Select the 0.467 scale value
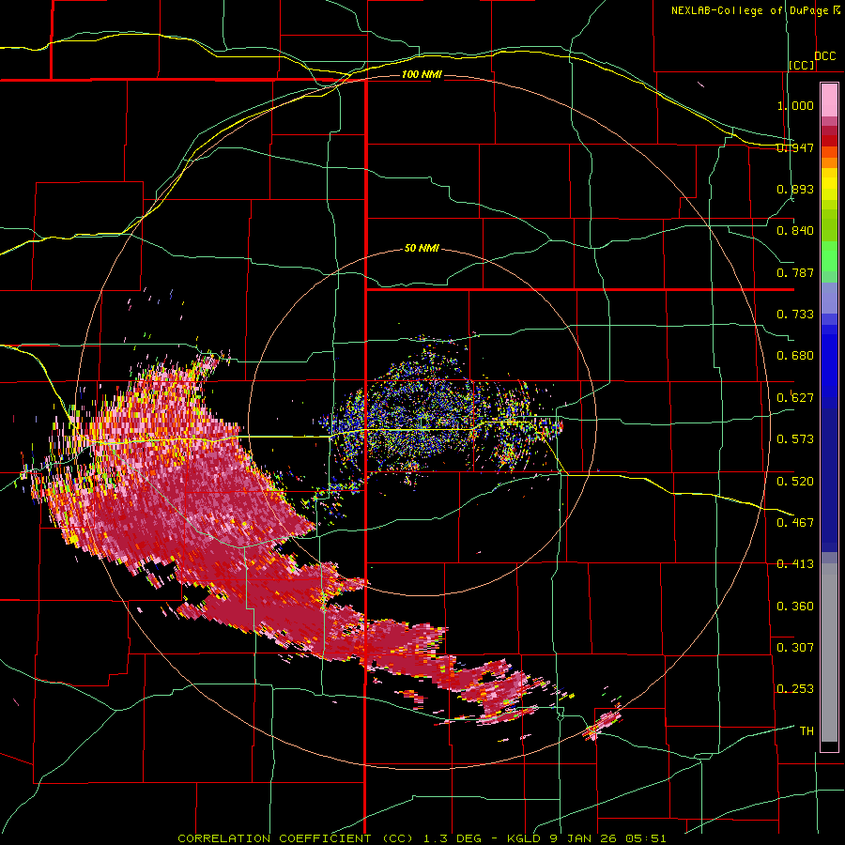This screenshot has height=845, width=845. tap(795, 523)
